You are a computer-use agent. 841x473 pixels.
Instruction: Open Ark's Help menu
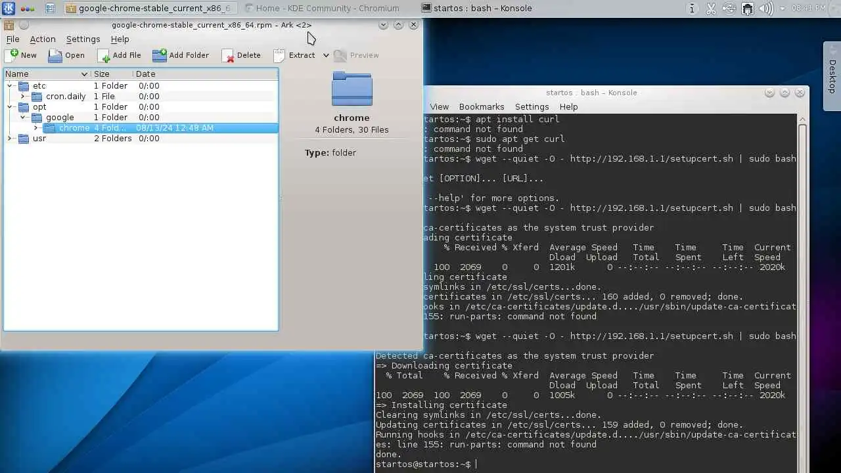pyautogui.click(x=120, y=39)
